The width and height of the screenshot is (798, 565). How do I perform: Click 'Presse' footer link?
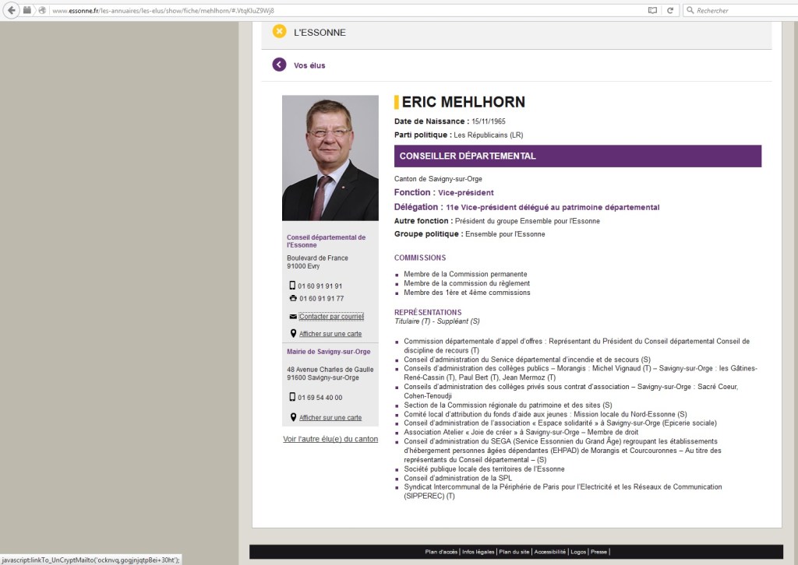(599, 552)
